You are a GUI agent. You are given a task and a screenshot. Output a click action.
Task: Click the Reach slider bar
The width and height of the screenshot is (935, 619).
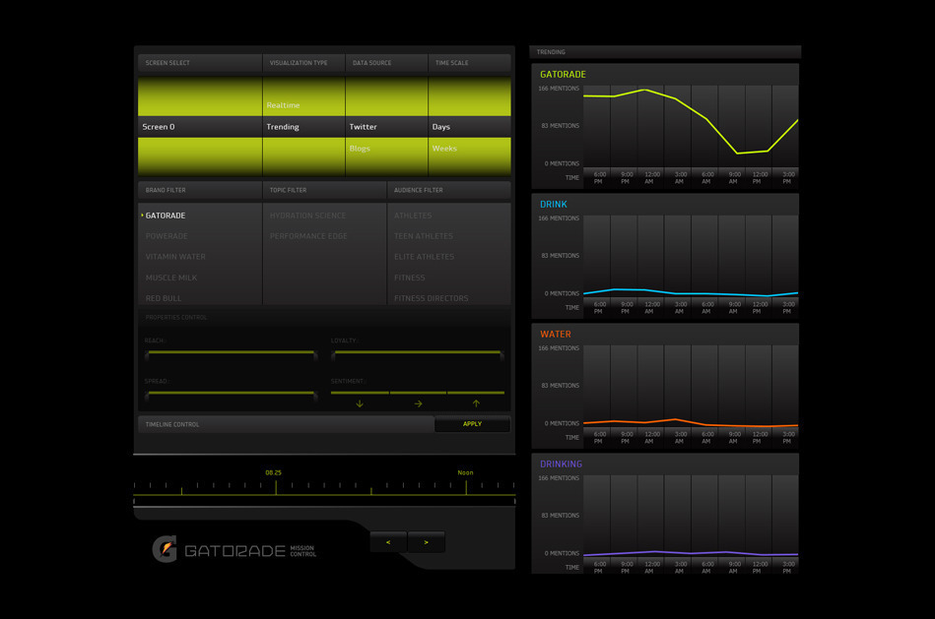231,352
